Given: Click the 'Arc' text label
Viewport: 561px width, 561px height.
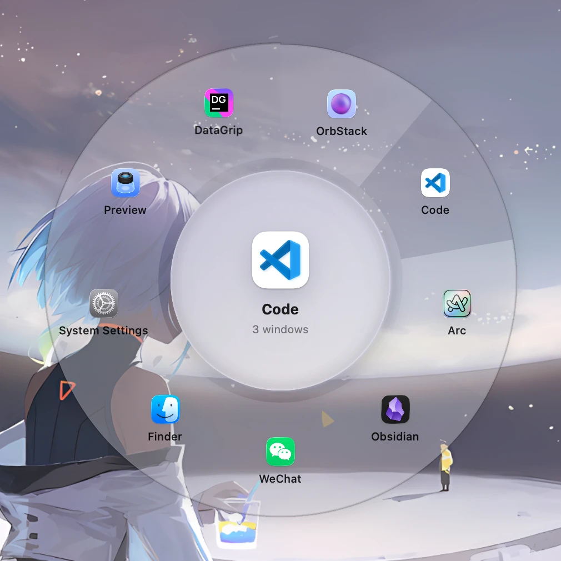Looking at the screenshot, I should pyautogui.click(x=457, y=330).
